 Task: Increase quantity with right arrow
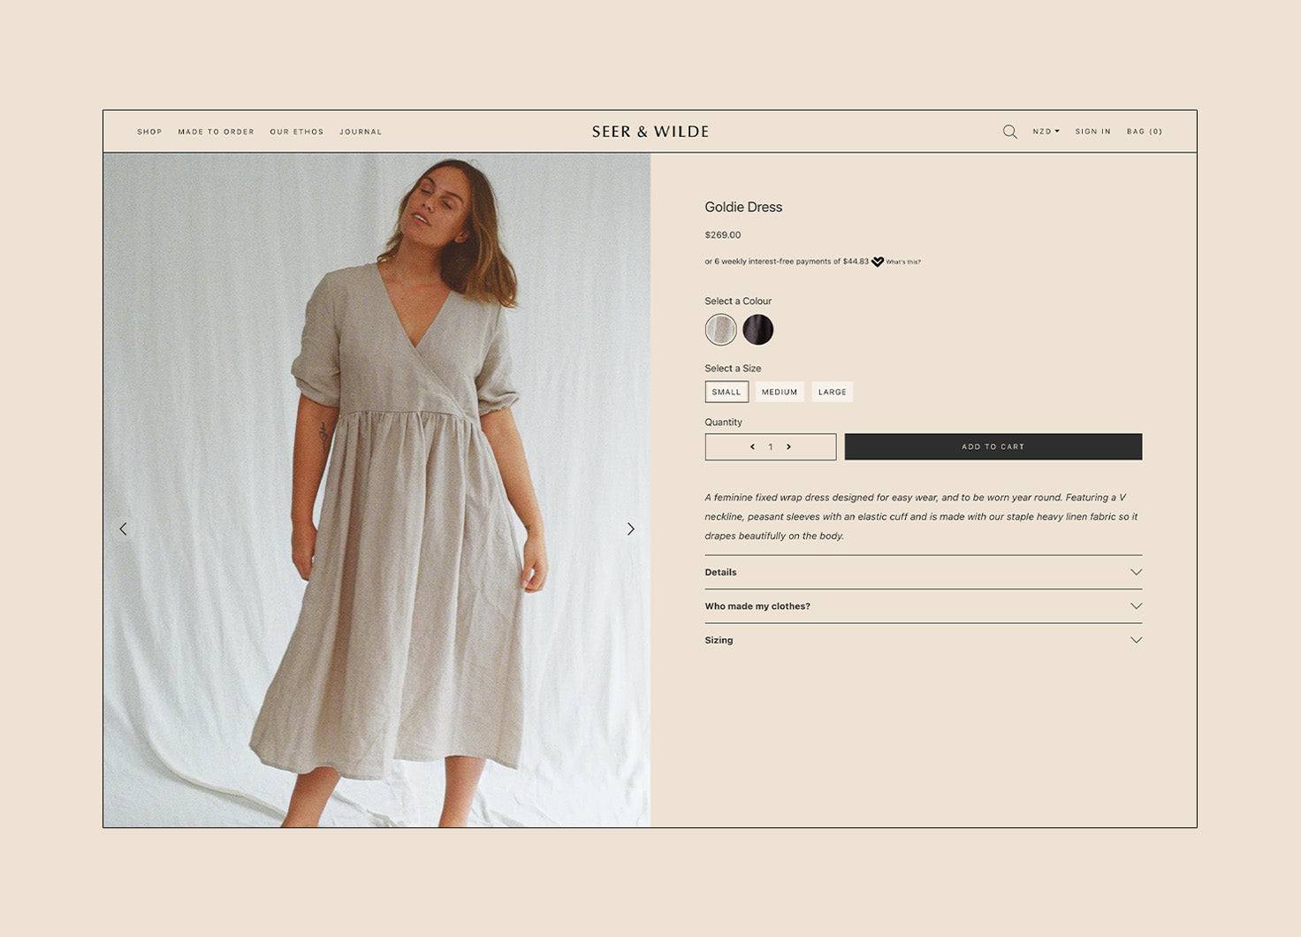click(x=788, y=447)
